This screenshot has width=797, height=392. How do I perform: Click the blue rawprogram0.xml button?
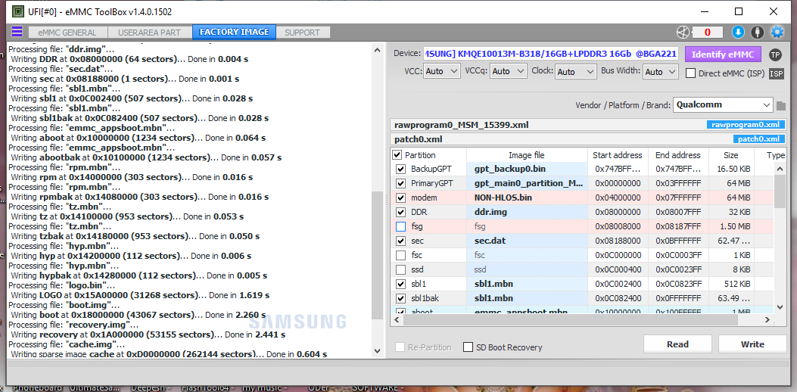(746, 125)
